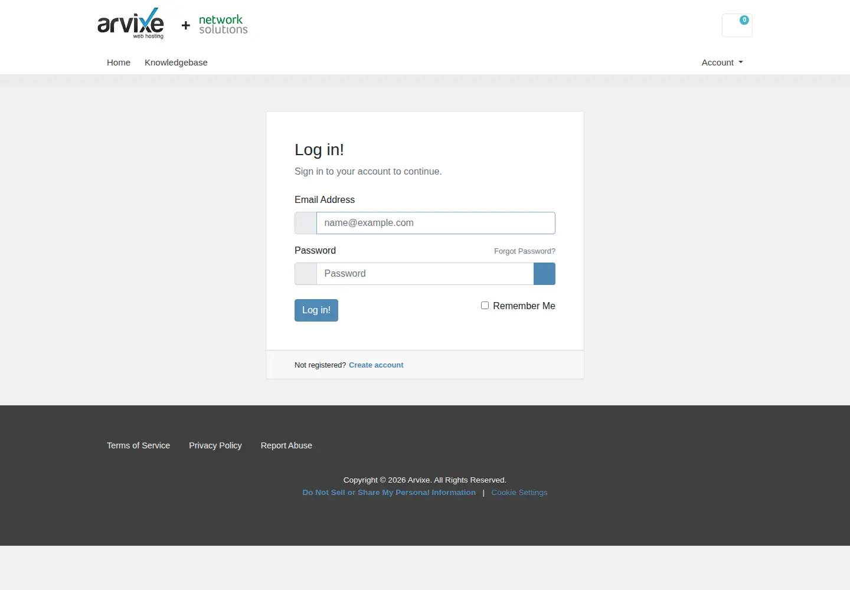The width and height of the screenshot is (850, 590).
Task: Click the Arvixe web hosting logo
Action: coord(130,24)
